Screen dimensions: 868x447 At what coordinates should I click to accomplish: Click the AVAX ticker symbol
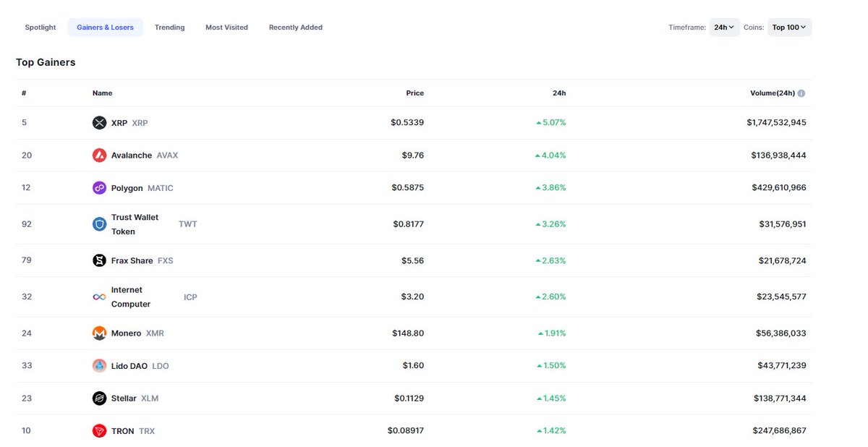[x=168, y=156]
